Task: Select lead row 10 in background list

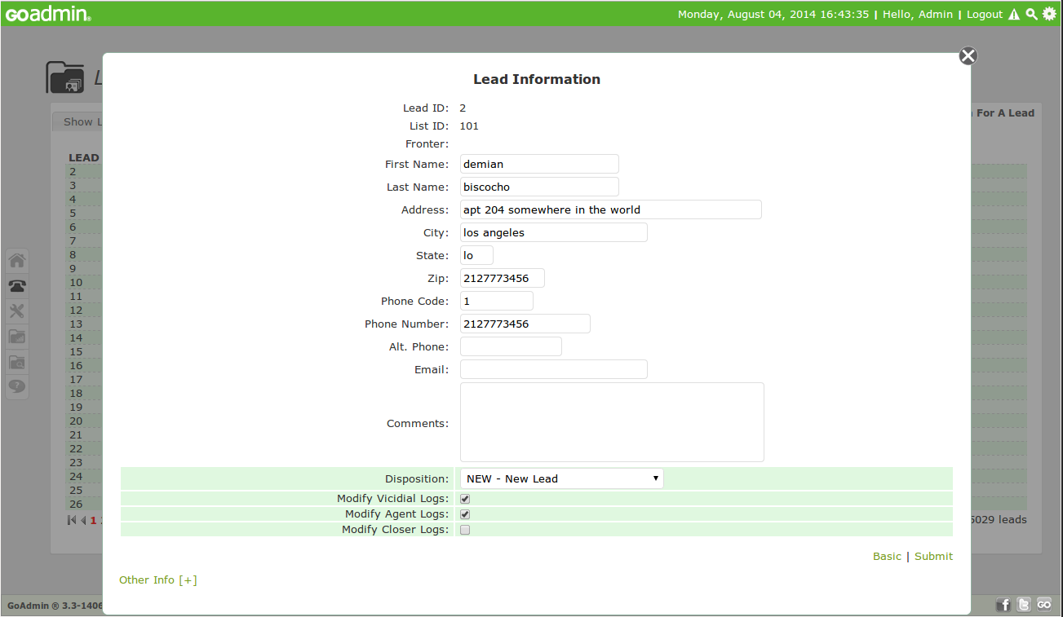Action: 76,282
